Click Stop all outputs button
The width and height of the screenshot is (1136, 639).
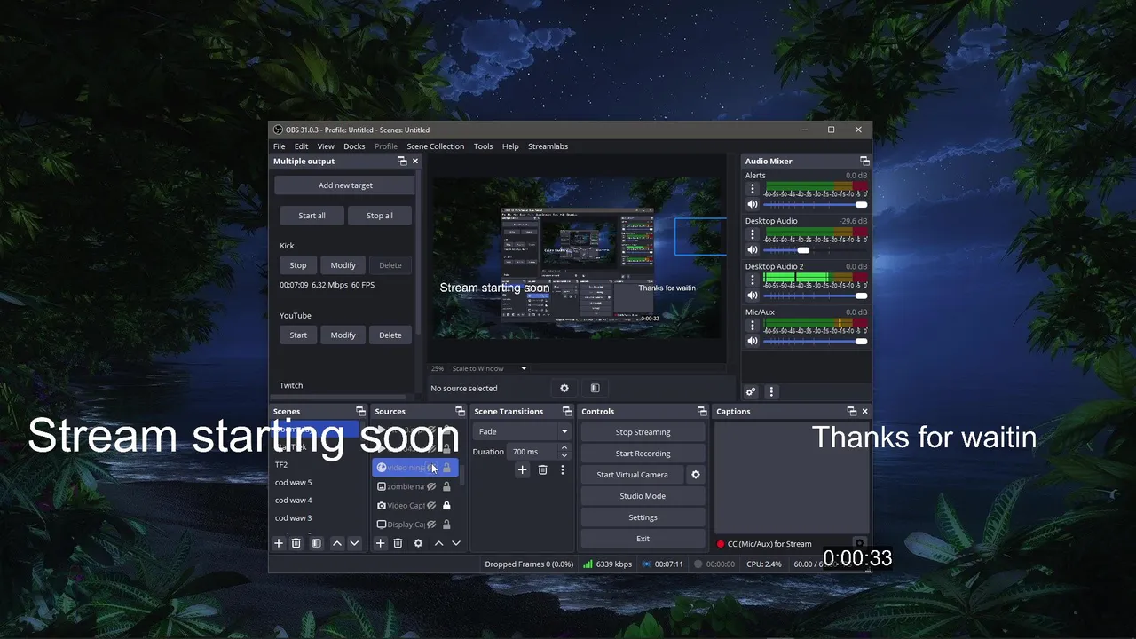(x=380, y=216)
